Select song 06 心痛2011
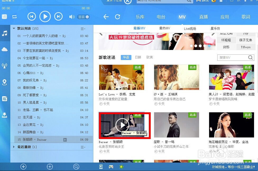This screenshot has height=171, width=258. (x=52, y=73)
